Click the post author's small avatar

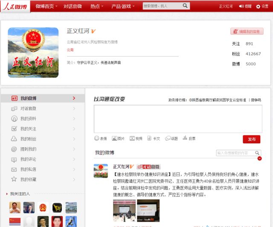tap(101, 171)
